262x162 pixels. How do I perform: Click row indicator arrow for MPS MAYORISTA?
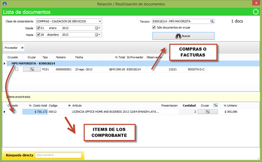[x=4, y=63]
